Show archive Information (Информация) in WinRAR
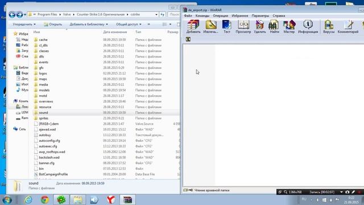Screen dimensions: 364x205 (308, 27)
